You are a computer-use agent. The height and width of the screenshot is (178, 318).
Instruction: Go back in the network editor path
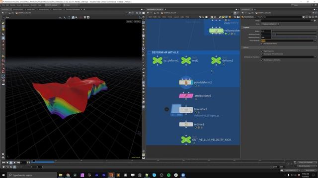[148, 13]
